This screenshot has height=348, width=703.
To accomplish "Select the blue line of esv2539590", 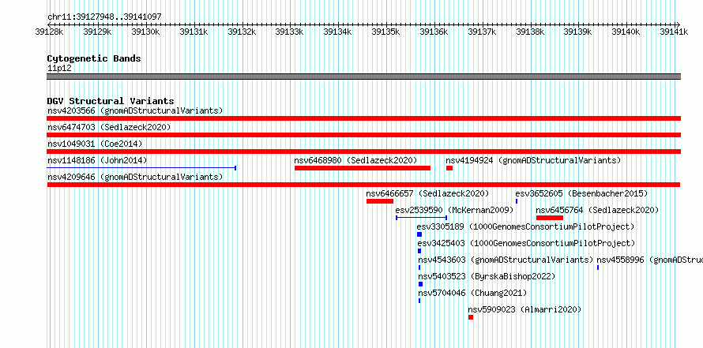I will tap(422, 218).
